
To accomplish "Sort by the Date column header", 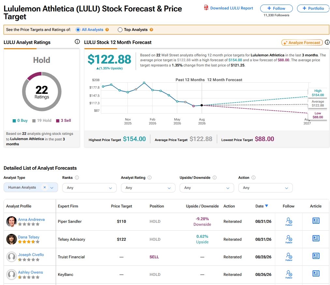I will pyautogui.click(x=262, y=206).
